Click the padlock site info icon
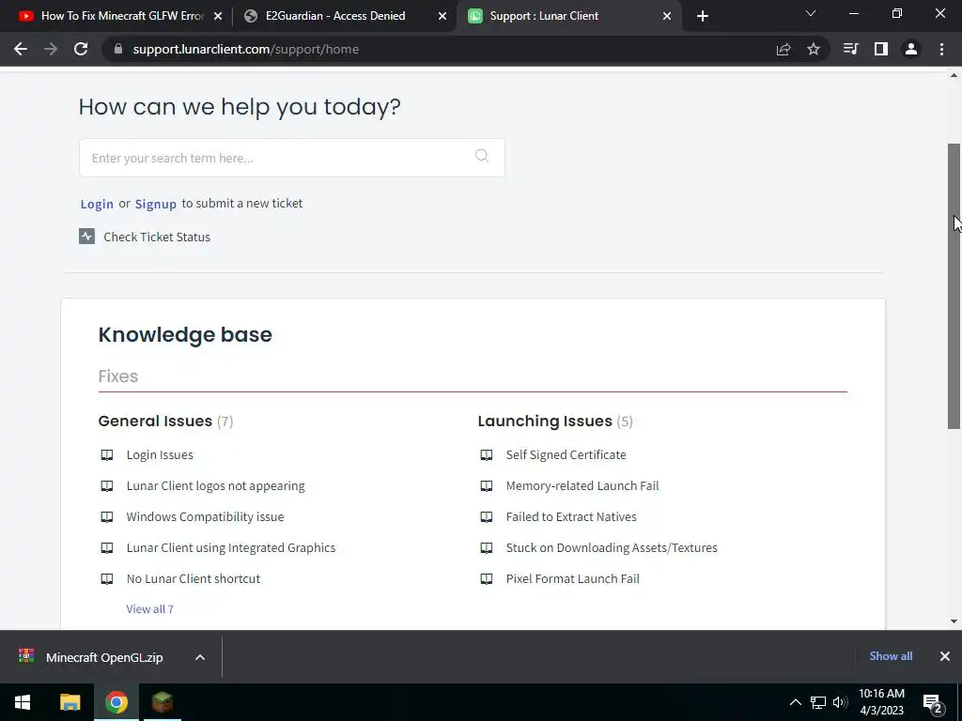Viewport: 962px width, 721px height. click(118, 49)
